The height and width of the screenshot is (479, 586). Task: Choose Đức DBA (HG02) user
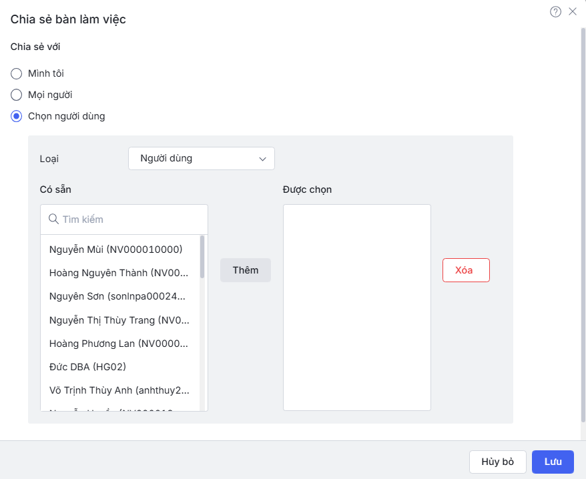[x=88, y=367]
